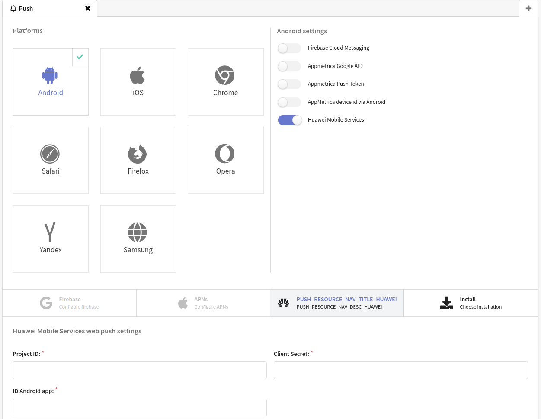
Task: Click 'Configure APNs' description text
Action: point(211,307)
